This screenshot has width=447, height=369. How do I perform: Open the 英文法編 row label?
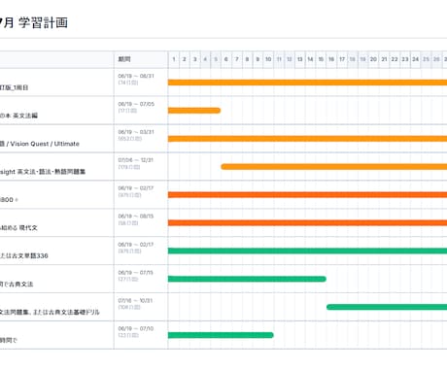pos(18,116)
